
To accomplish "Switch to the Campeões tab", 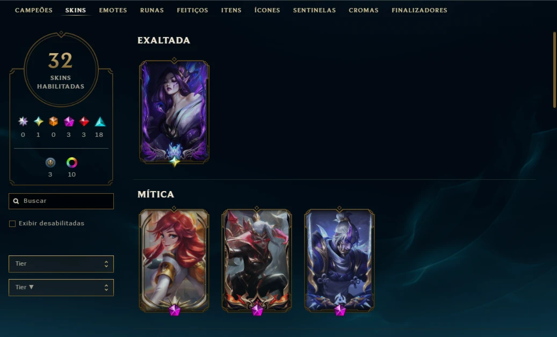I will pos(34,10).
